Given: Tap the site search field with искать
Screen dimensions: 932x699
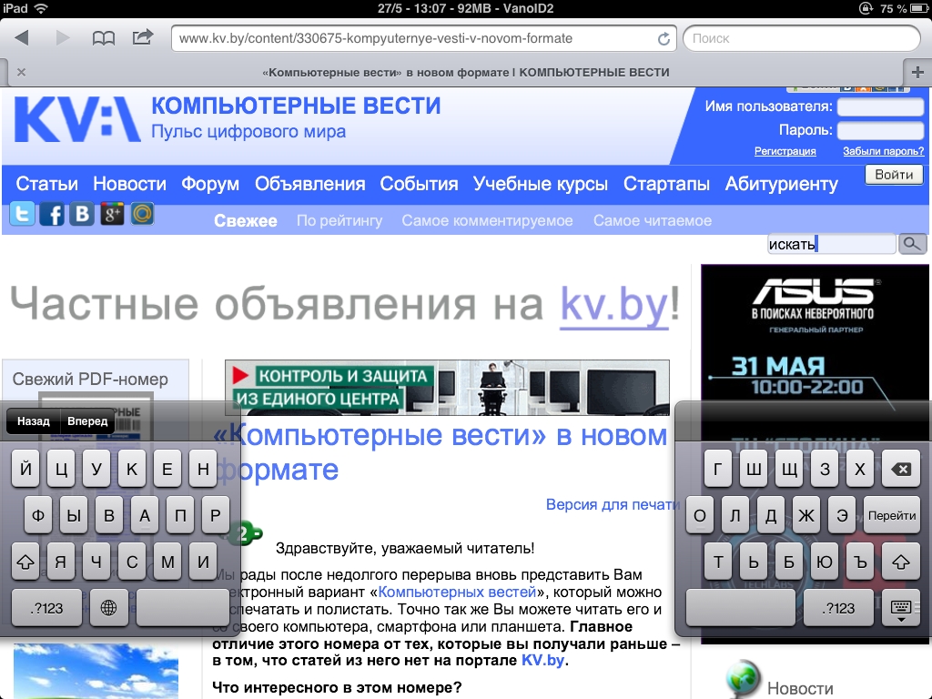Looking at the screenshot, I should click(832, 244).
